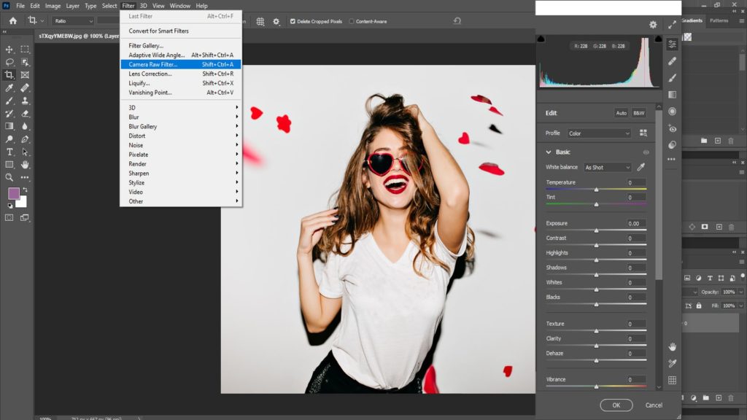Toggle Camera Raw full screen mode
The width and height of the screenshot is (747, 420).
tap(672, 25)
